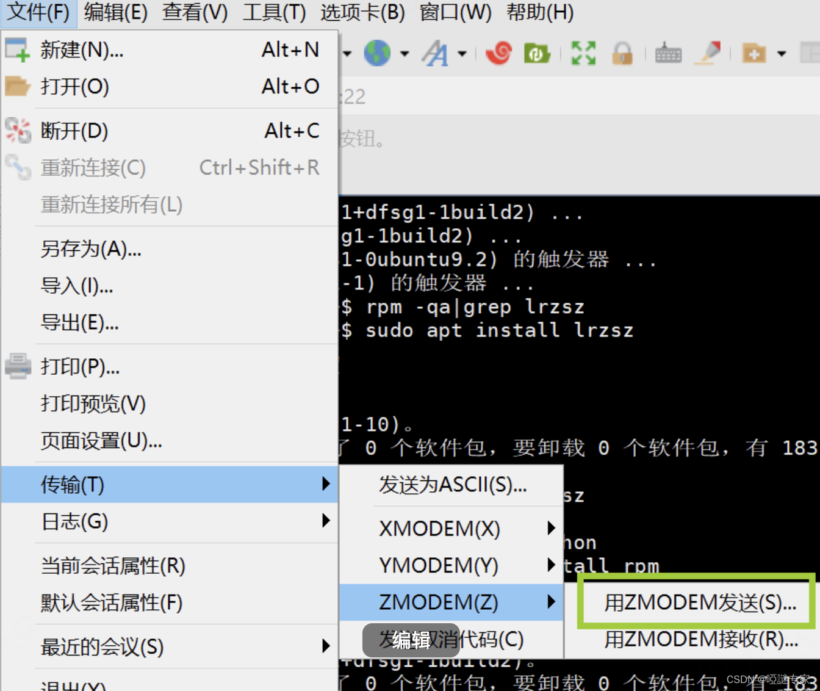Open the dropdown arrow beside the globe icon
The height and width of the screenshot is (691, 820).
404,53
